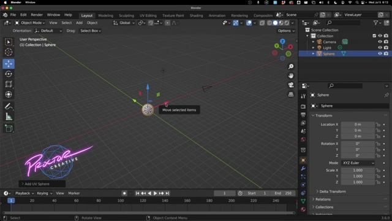Select the Cursor tool
392x221 pixels.
tap(9, 52)
